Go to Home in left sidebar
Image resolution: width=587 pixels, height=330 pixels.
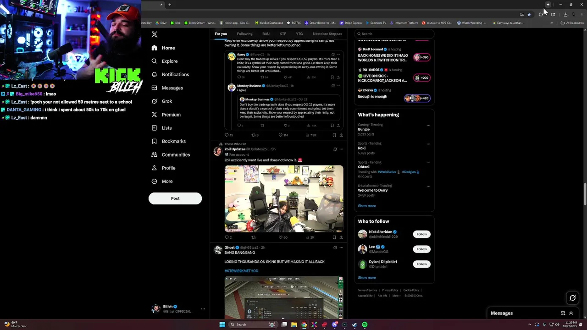click(163, 48)
